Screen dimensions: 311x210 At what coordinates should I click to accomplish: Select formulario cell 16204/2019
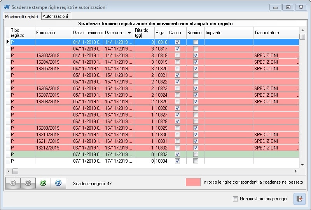(x=54, y=62)
